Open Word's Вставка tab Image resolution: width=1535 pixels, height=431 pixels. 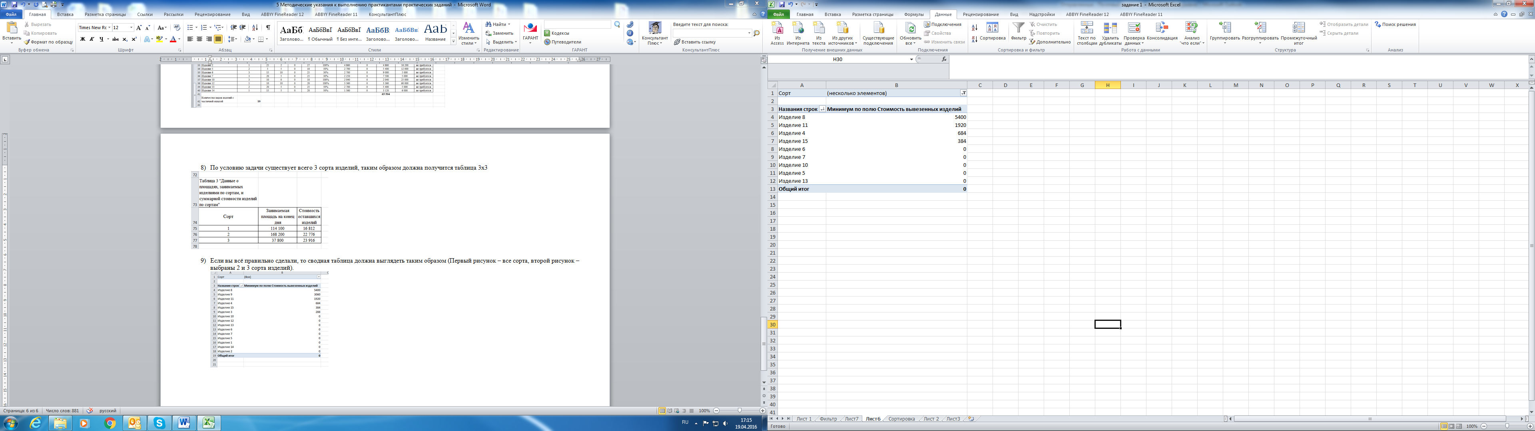tap(65, 14)
